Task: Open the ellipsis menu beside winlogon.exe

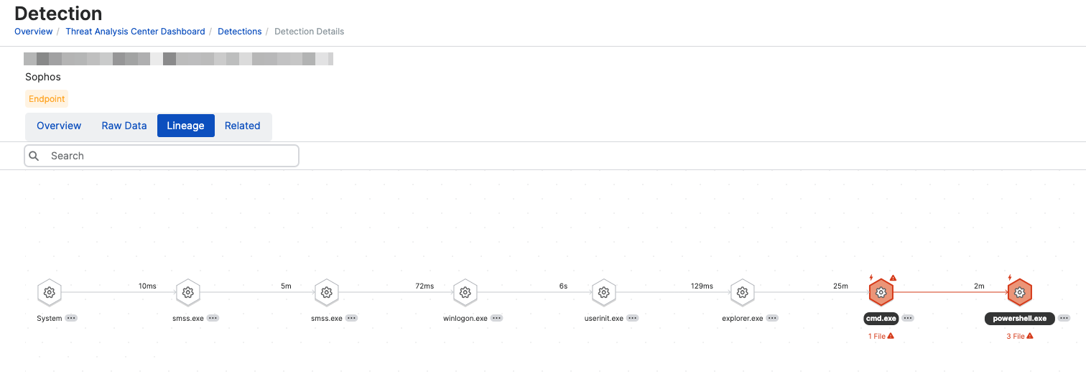Action: (497, 318)
